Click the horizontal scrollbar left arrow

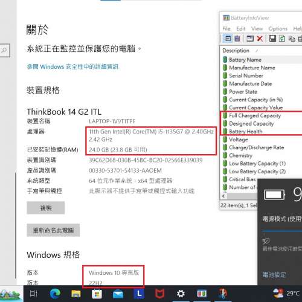pyautogui.click(x=223, y=196)
